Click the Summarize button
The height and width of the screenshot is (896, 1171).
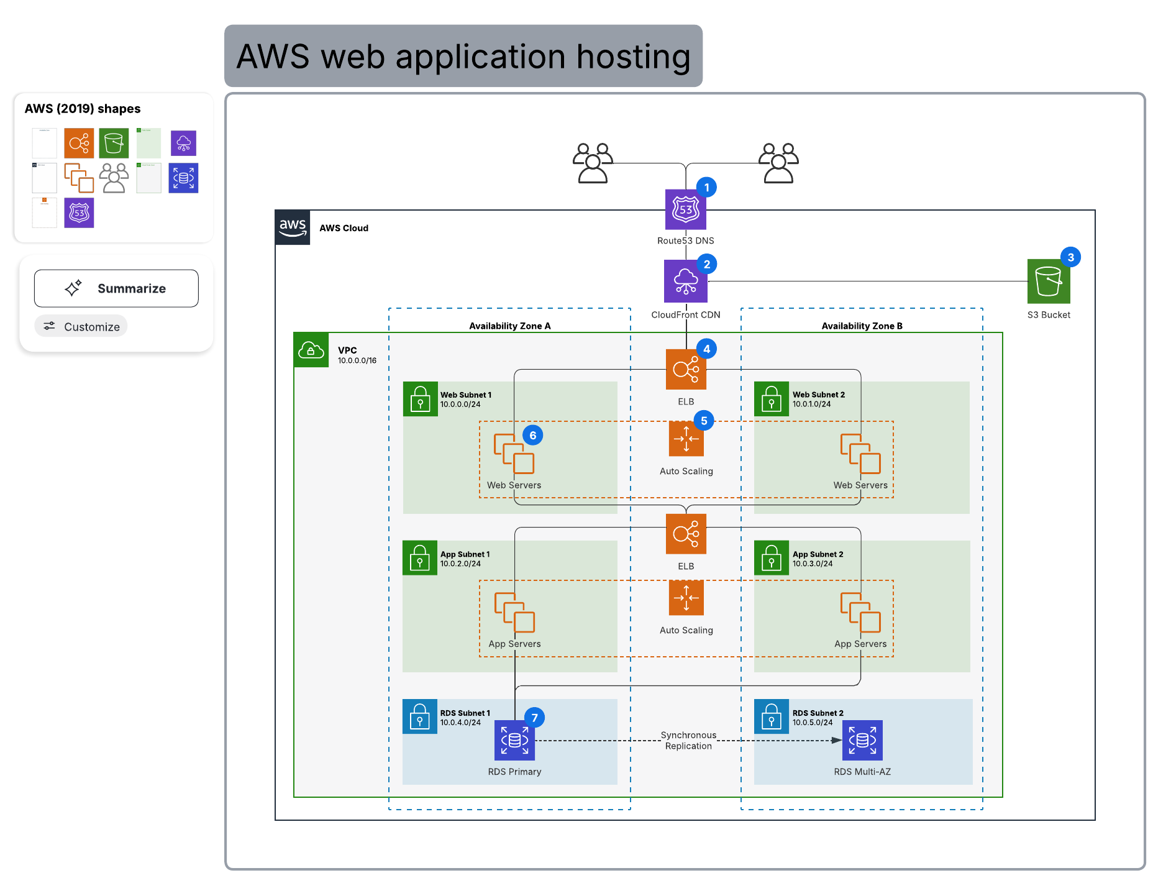[x=116, y=288]
